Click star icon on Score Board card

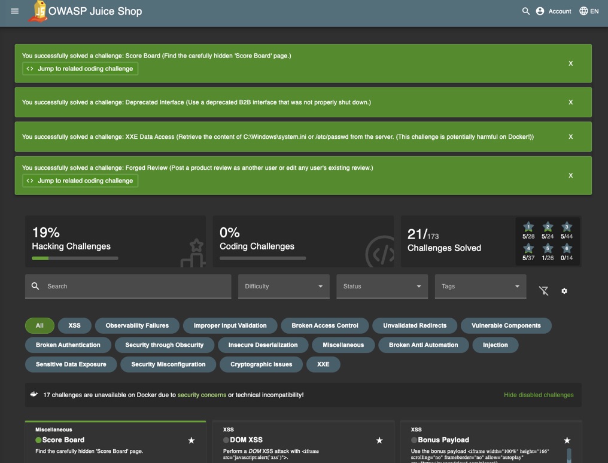pos(191,440)
